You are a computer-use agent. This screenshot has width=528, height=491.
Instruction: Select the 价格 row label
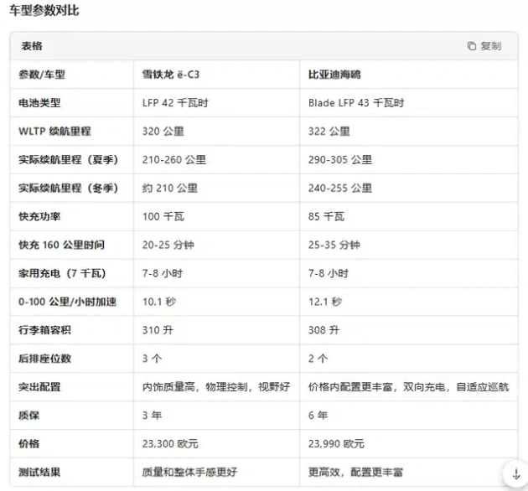point(29,444)
